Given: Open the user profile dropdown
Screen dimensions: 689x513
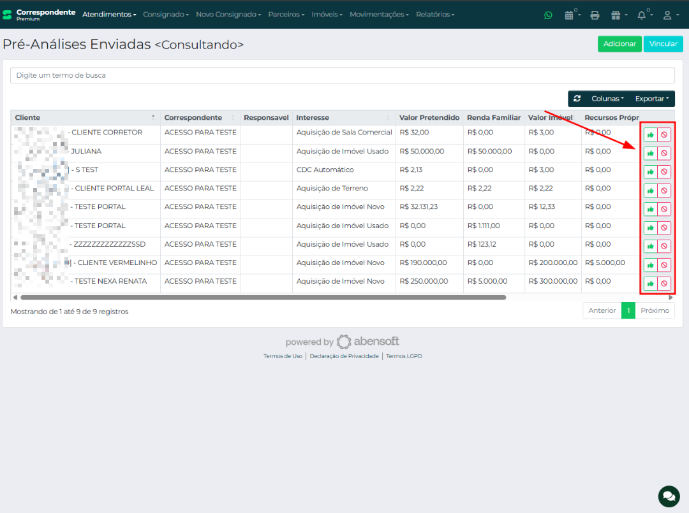Looking at the screenshot, I should click(669, 15).
